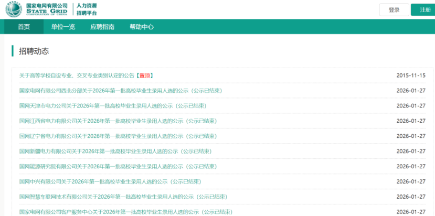This screenshot has height=216, width=435.
Task: Click the green 注册 register button
Action: pyautogui.click(x=422, y=10)
